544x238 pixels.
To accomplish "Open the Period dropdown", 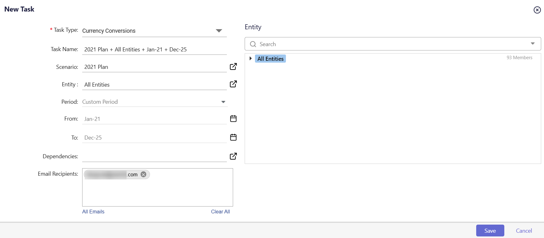I will click(x=223, y=102).
